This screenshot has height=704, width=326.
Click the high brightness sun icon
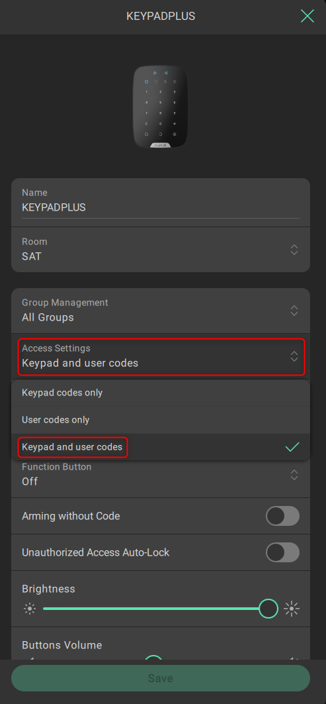pyautogui.click(x=292, y=609)
